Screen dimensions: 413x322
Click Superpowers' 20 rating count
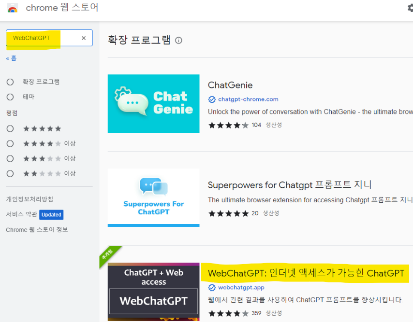[x=255, y=213]
